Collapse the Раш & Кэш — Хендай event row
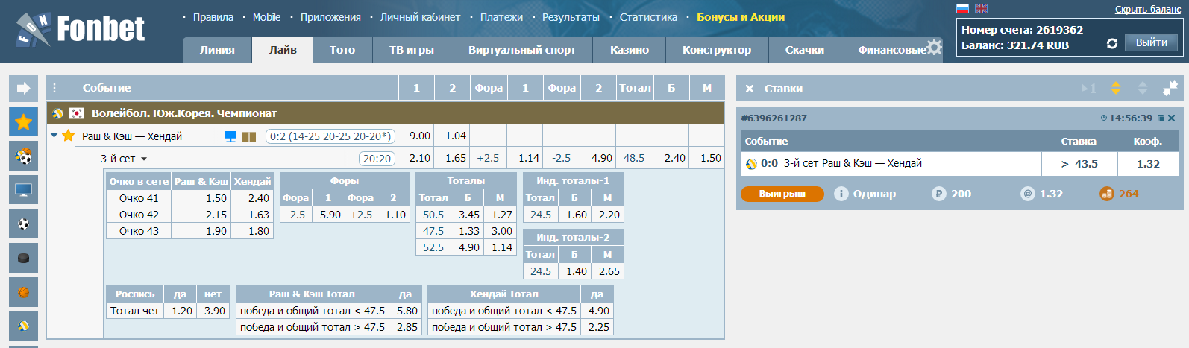The height and width of the screenshot is (348, 1189). (x=54, y=136)
